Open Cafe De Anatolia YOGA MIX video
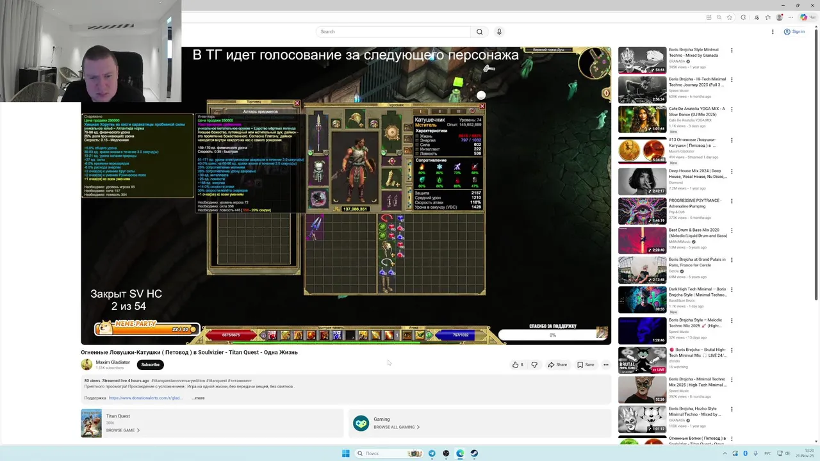The height and width of the screenshot is (461, 820). coord(697,111)
